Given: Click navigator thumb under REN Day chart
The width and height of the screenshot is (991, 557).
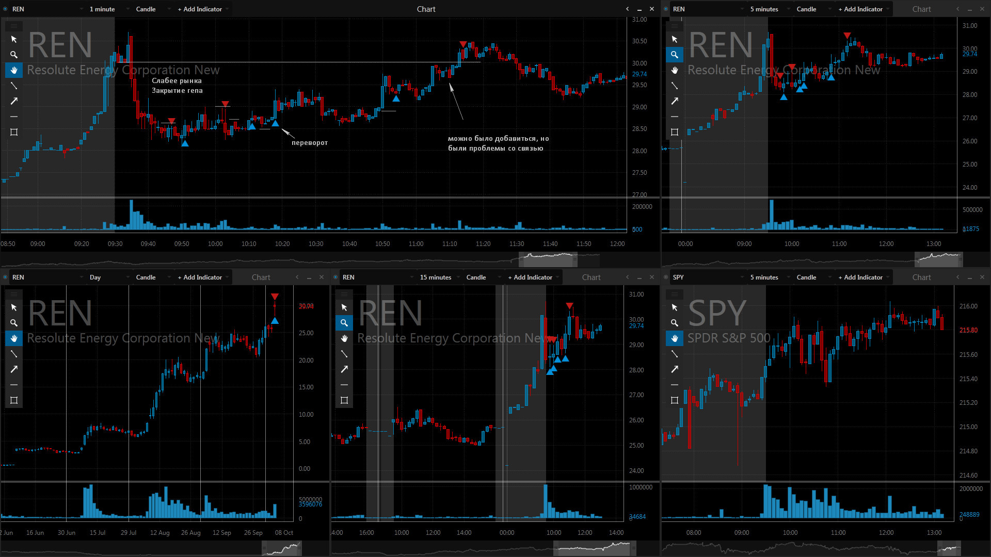Looking at the screenshot, I should tap(281, 548).
